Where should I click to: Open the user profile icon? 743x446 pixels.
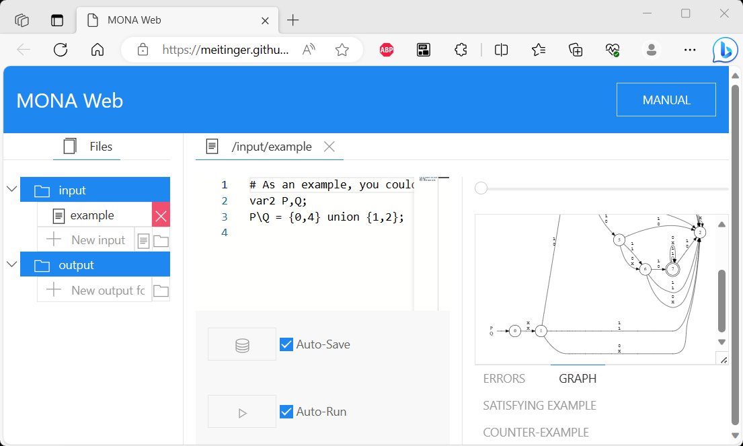652,49
